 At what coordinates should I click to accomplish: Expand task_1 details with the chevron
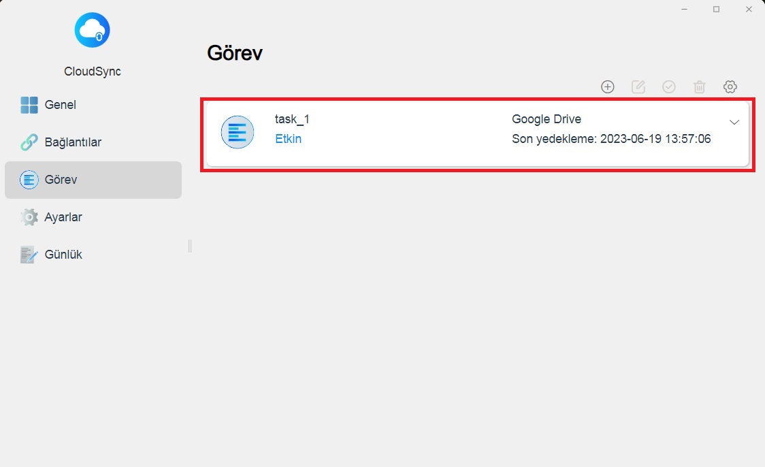pos(734,123)
